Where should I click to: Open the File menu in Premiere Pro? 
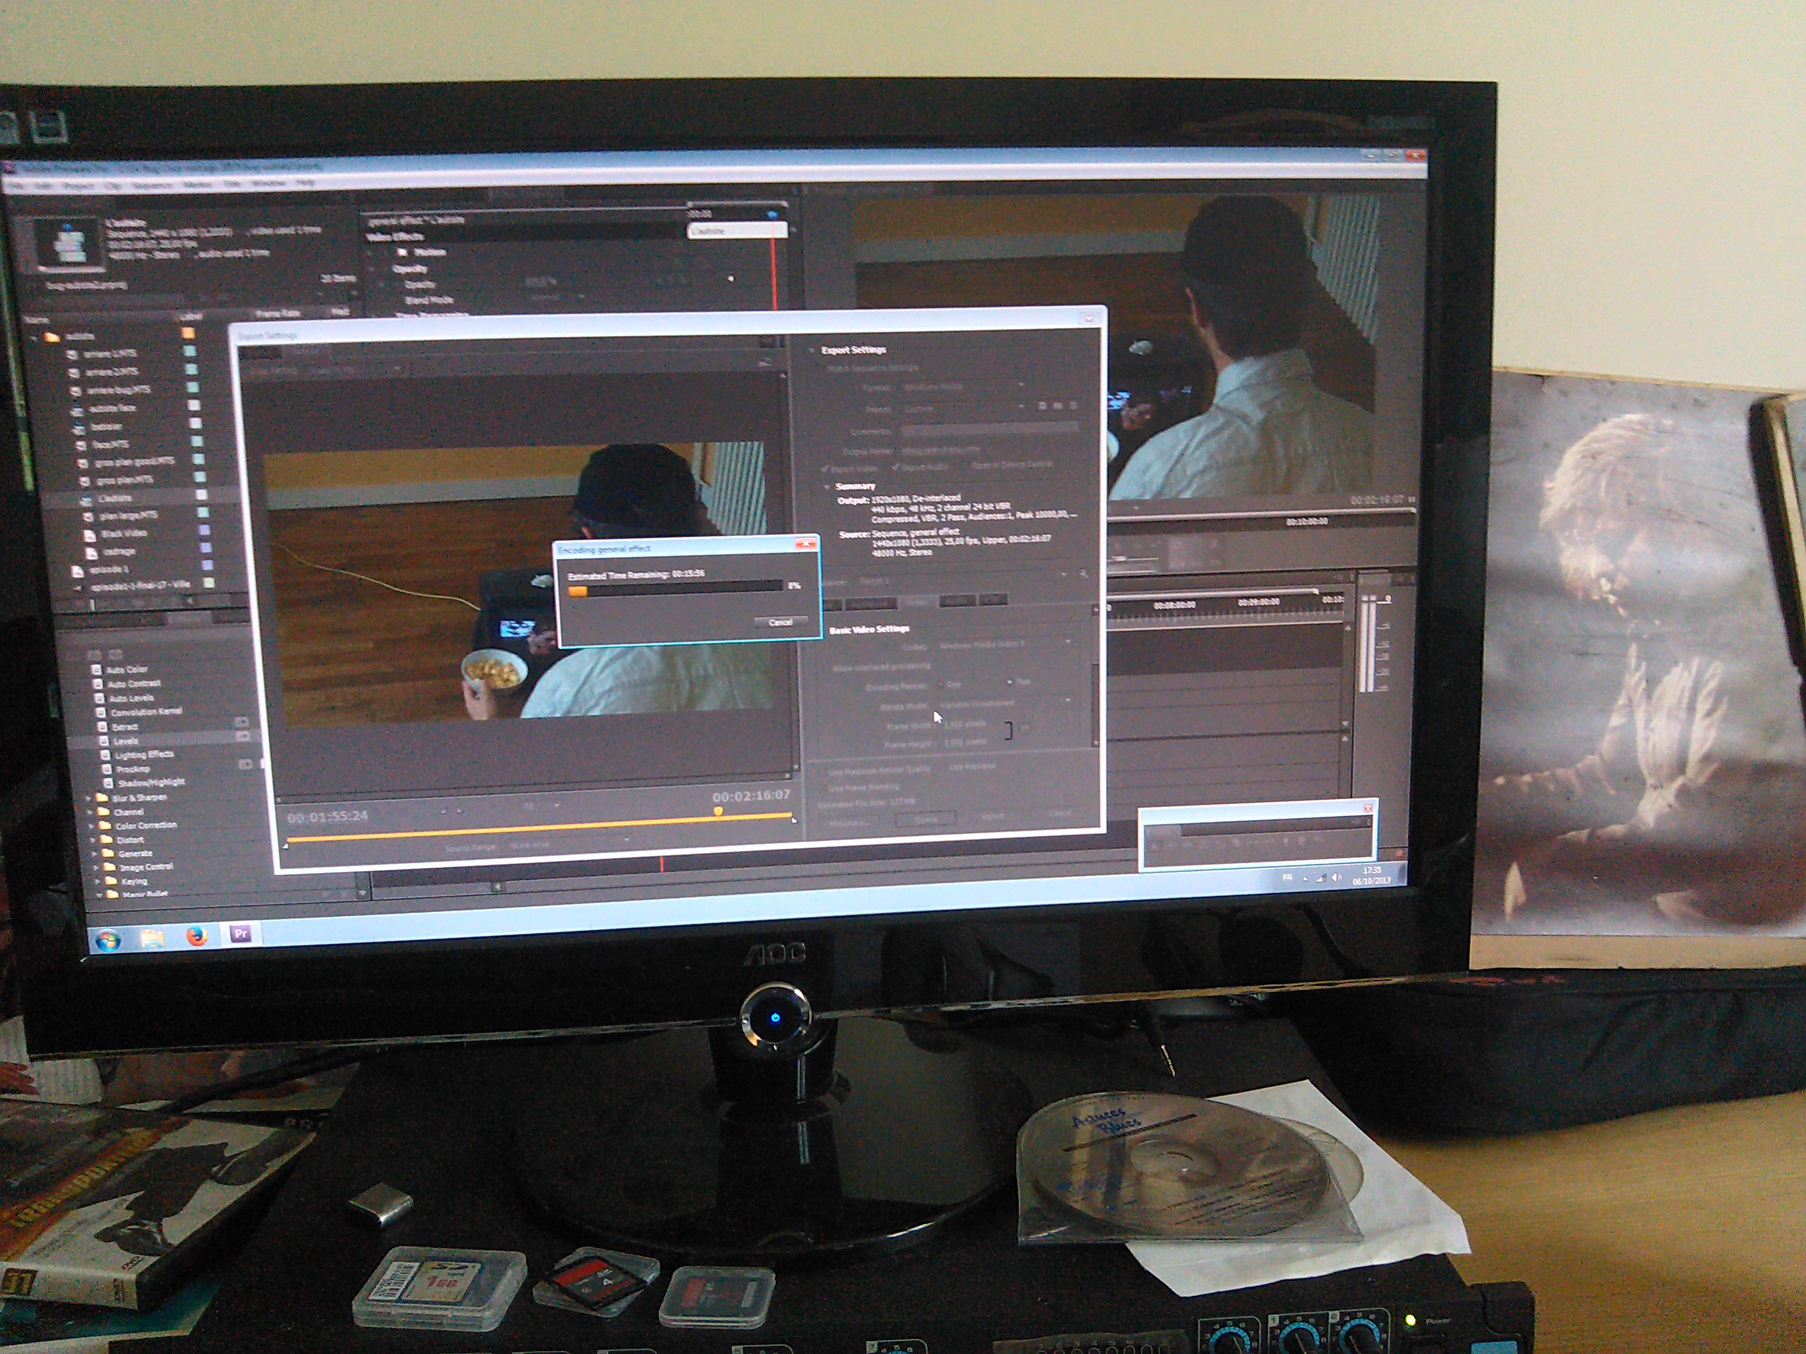click(17, 187)
